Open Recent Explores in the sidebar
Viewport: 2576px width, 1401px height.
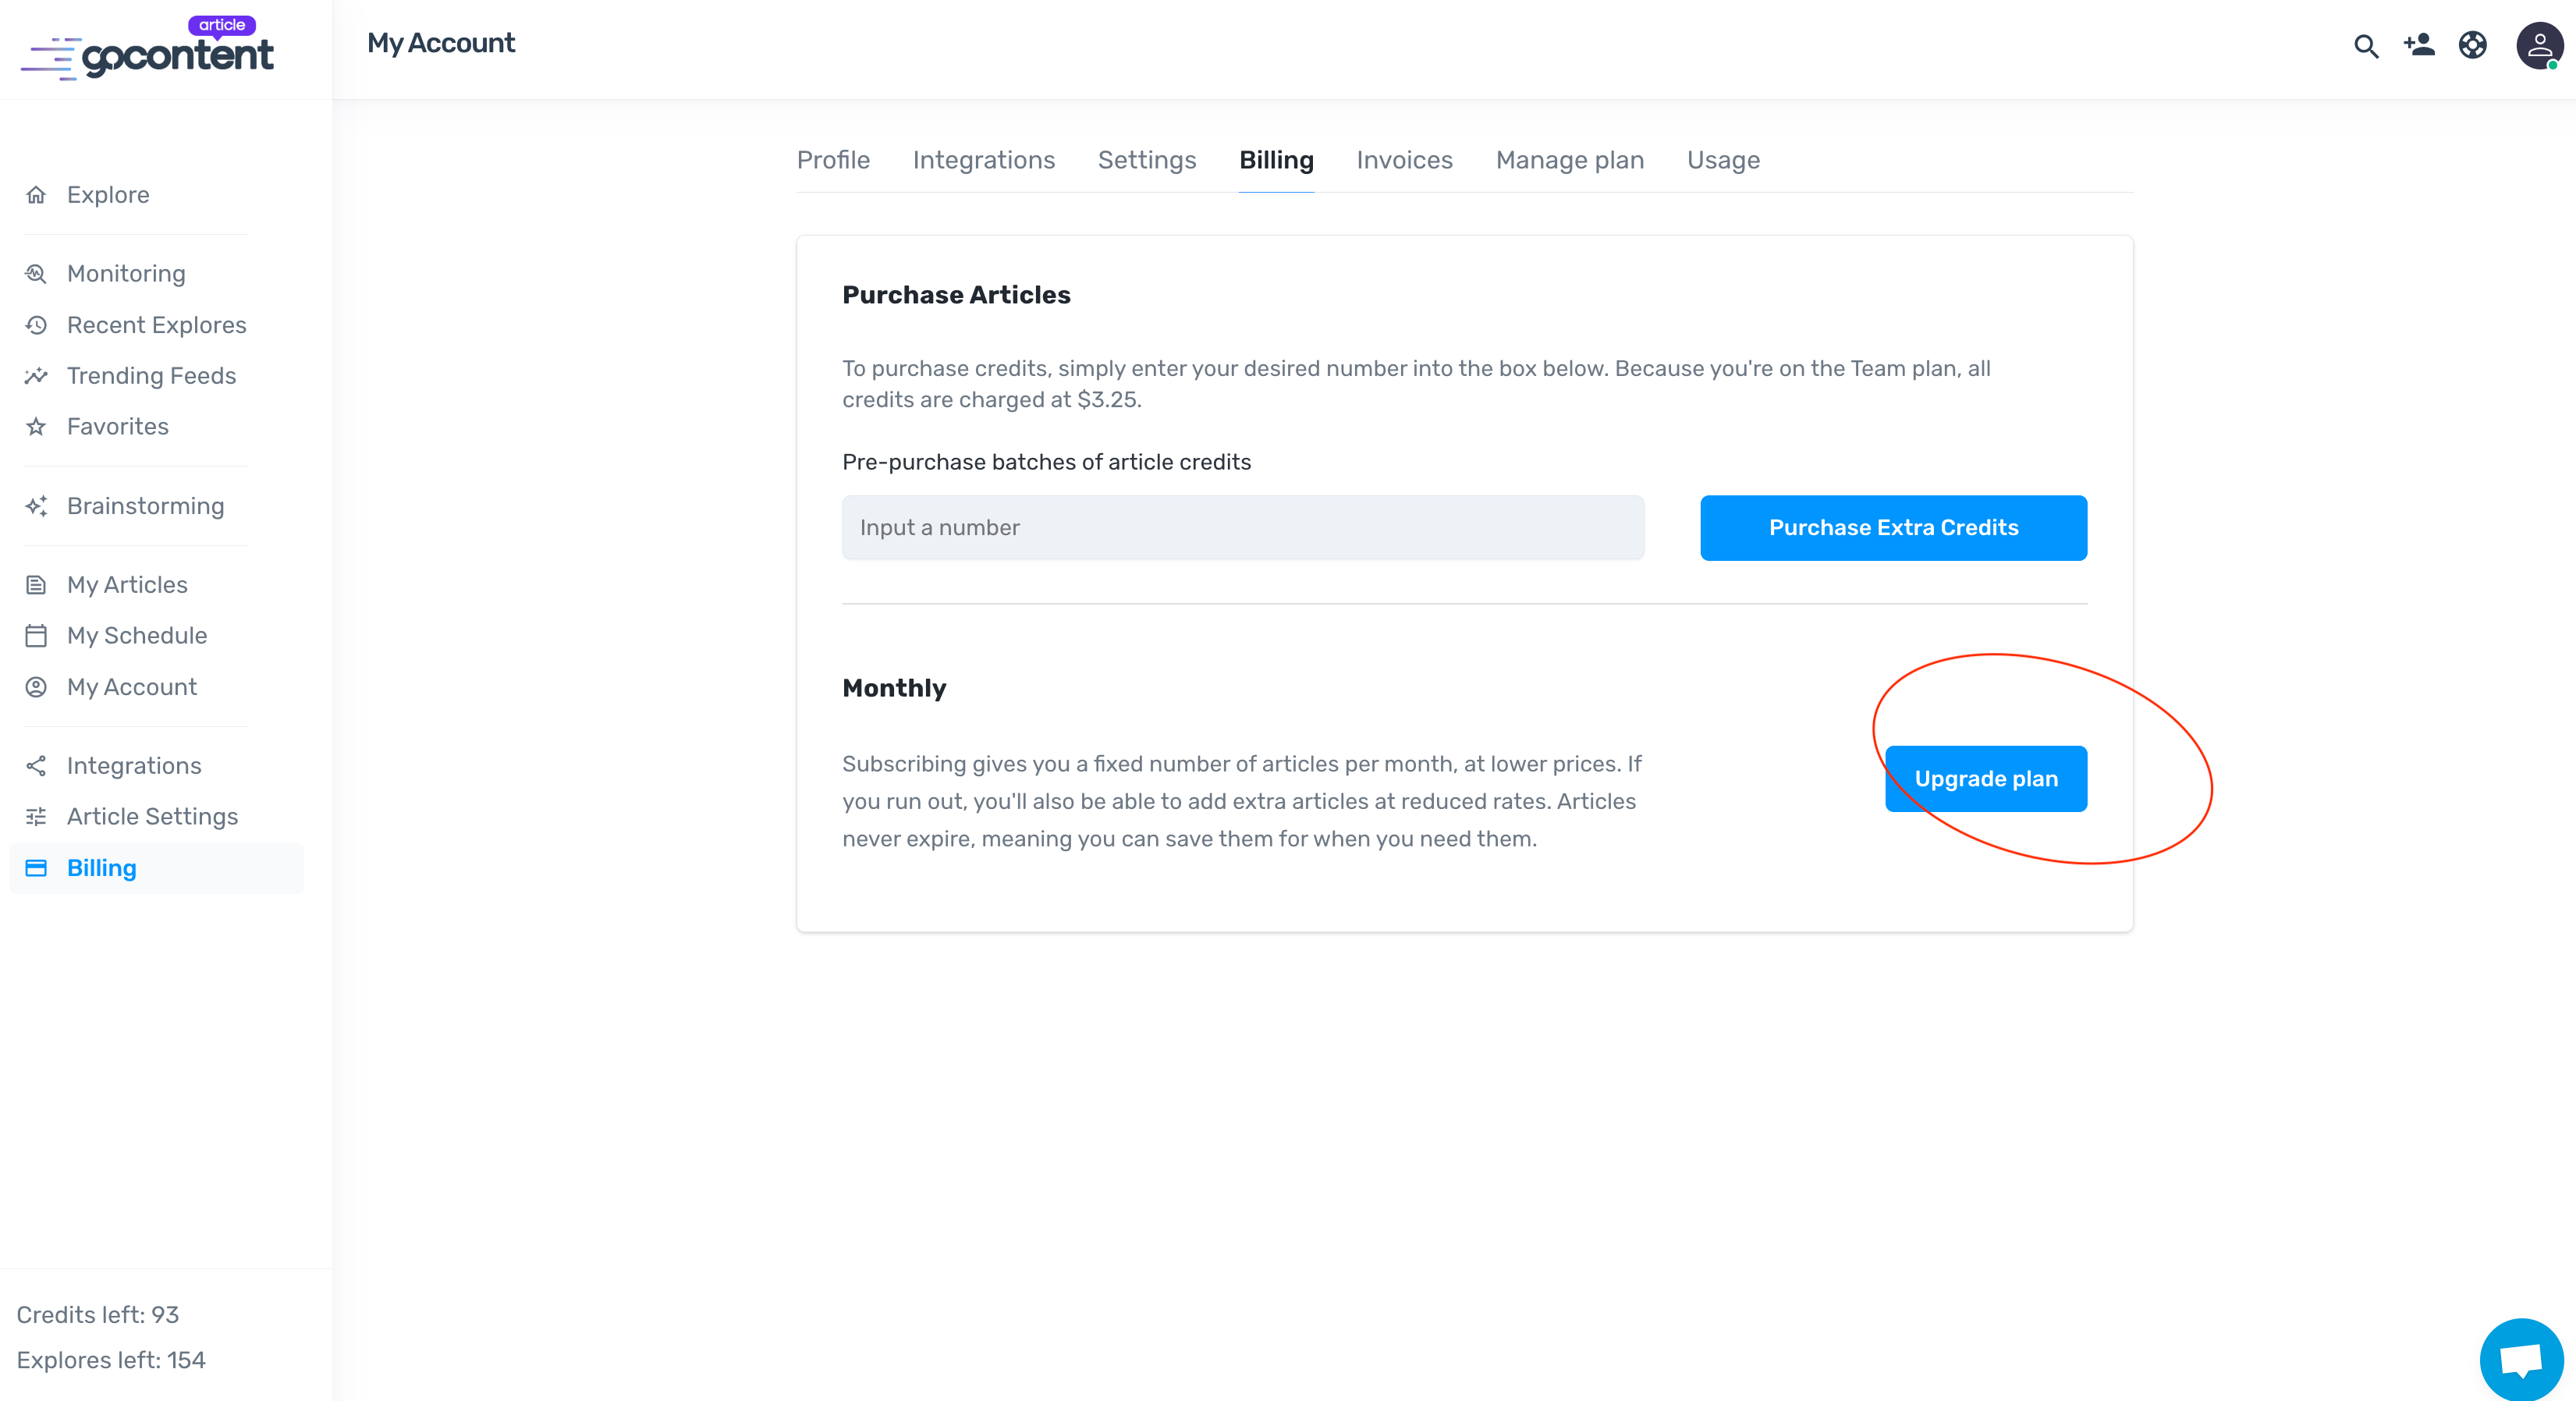[x=156, y=325]
